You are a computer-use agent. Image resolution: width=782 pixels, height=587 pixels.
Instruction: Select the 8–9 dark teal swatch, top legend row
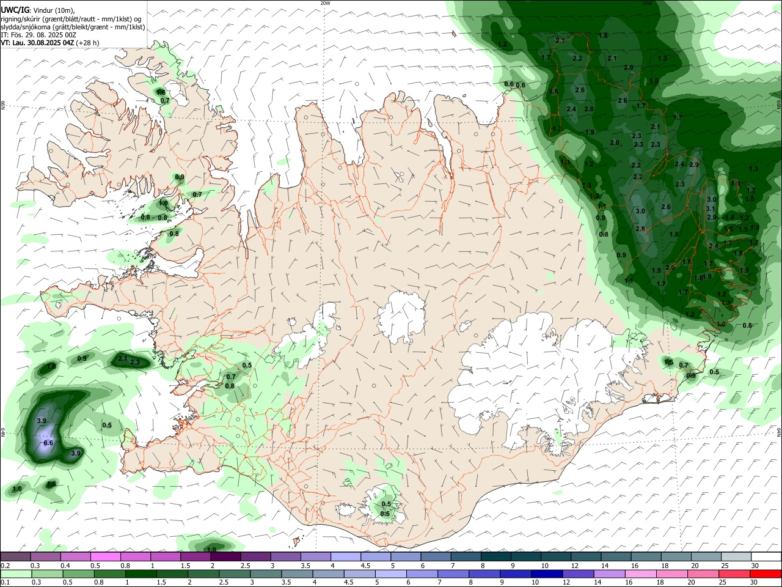(x=496, y=556)
